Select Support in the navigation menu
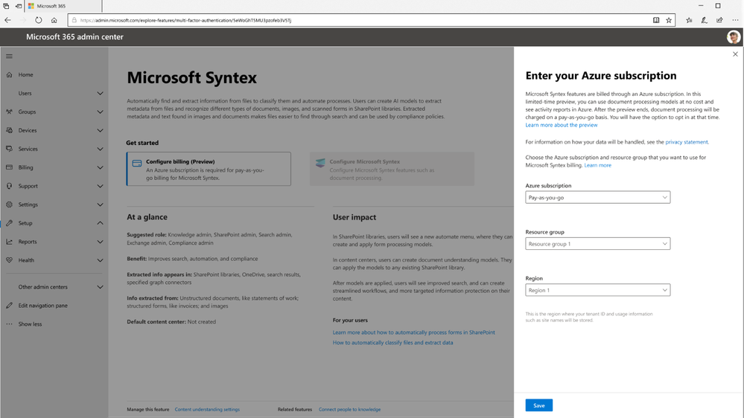 28,186
